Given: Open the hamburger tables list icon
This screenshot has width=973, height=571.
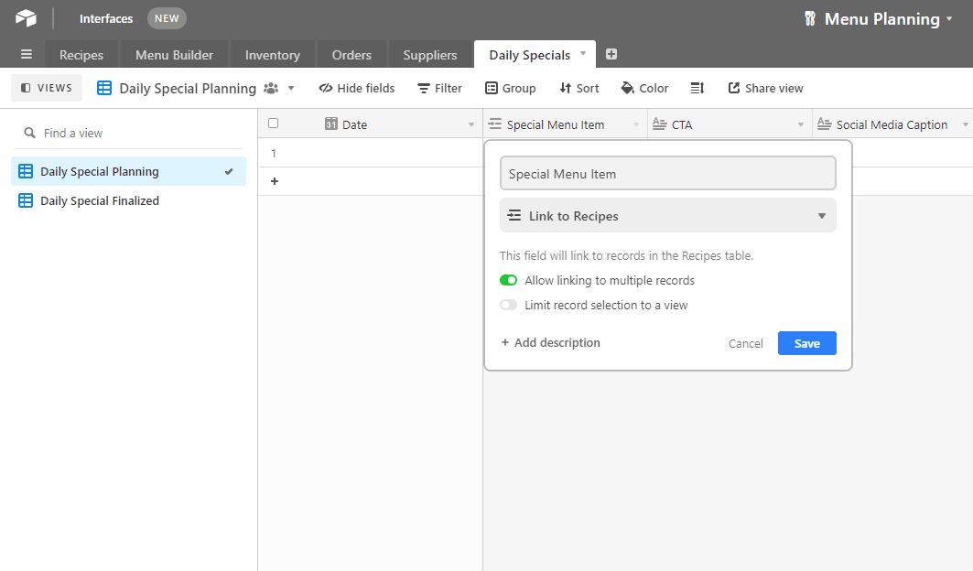Looking at the screenshot, I should (26, 55).
